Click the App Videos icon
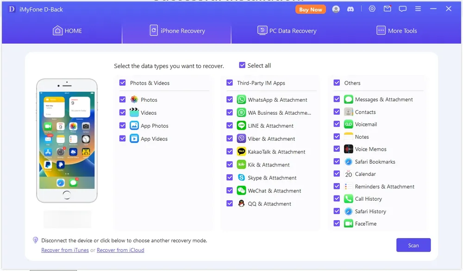This screenshot has width=463, height=271. click(134, 138)
